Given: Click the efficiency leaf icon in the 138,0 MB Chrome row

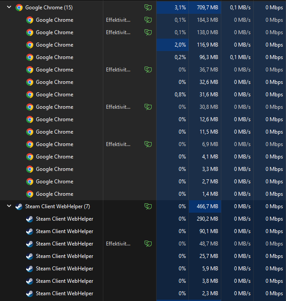Looking at the screenshot, I should (148, 32).
